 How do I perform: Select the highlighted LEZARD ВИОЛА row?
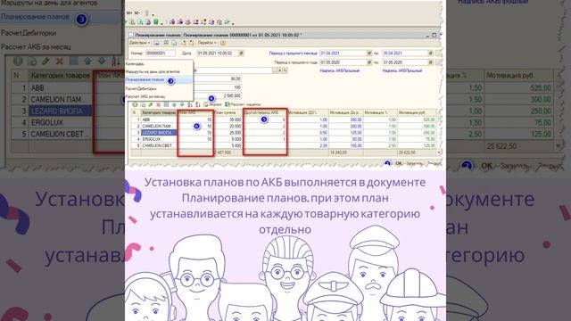(x=159, y=133)
